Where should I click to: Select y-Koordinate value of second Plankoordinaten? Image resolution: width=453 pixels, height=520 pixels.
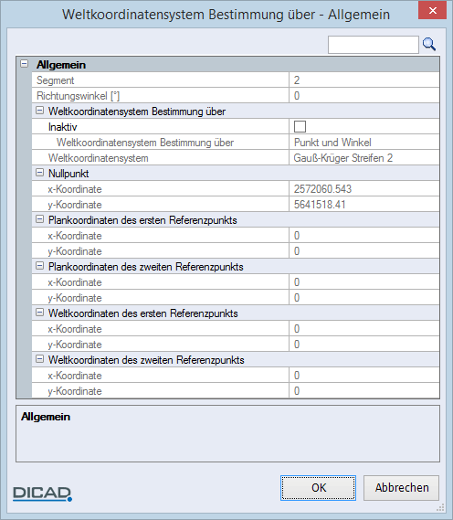point(364,298)
